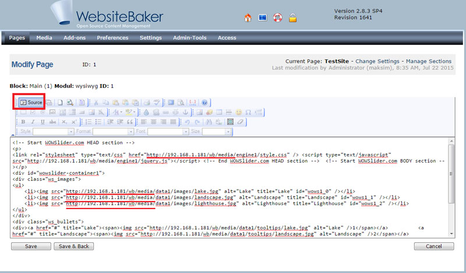
Task: Click the Insert Flash icon
Action: pyautogui.click(x=209, y=112)
